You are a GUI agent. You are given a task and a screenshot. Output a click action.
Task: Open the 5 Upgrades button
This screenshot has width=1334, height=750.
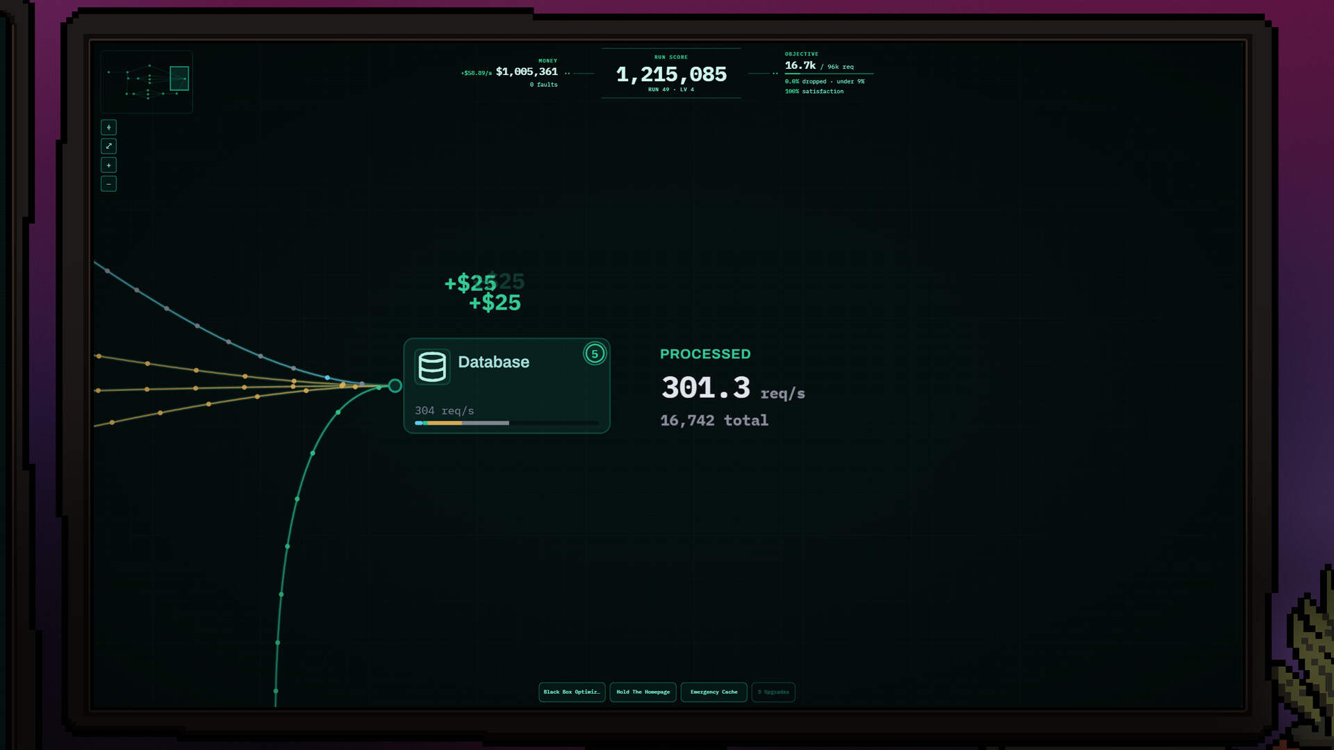(773, 692)
